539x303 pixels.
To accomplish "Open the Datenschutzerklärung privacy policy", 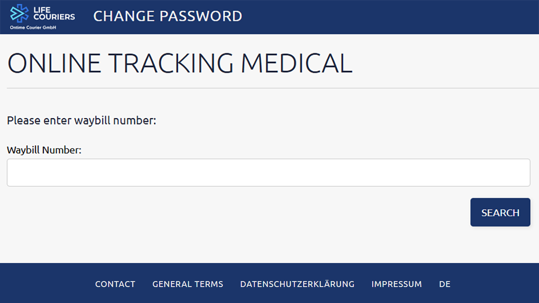I will click(x=297, y=284).
